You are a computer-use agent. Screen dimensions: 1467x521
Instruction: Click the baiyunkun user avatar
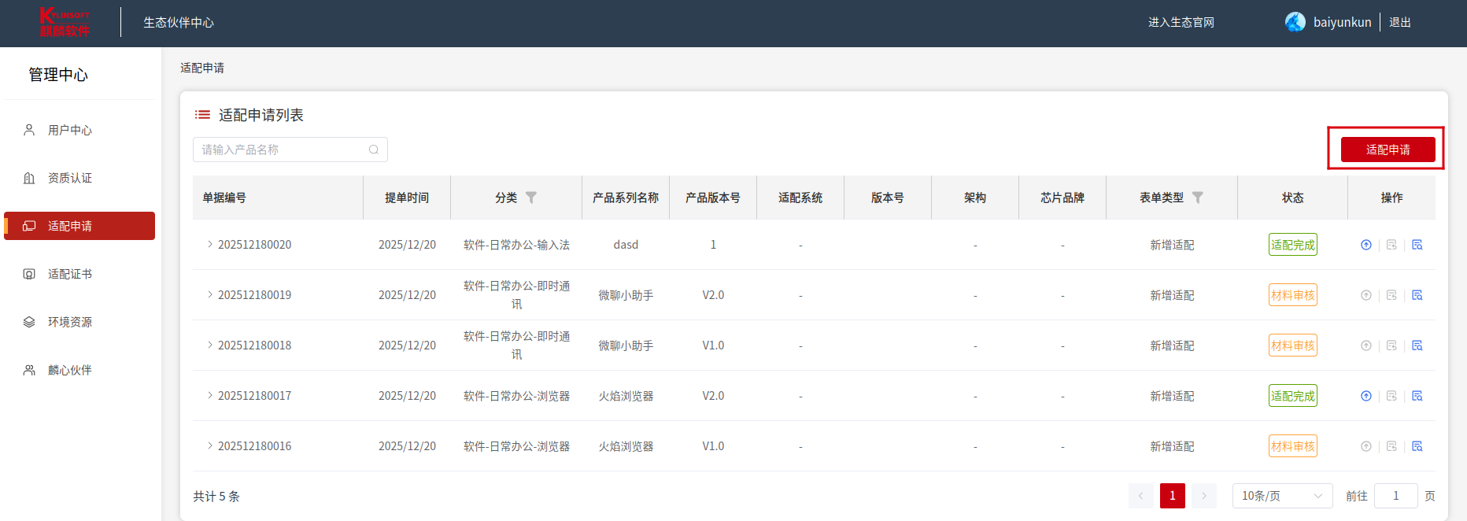click(x=1295, y=22)
